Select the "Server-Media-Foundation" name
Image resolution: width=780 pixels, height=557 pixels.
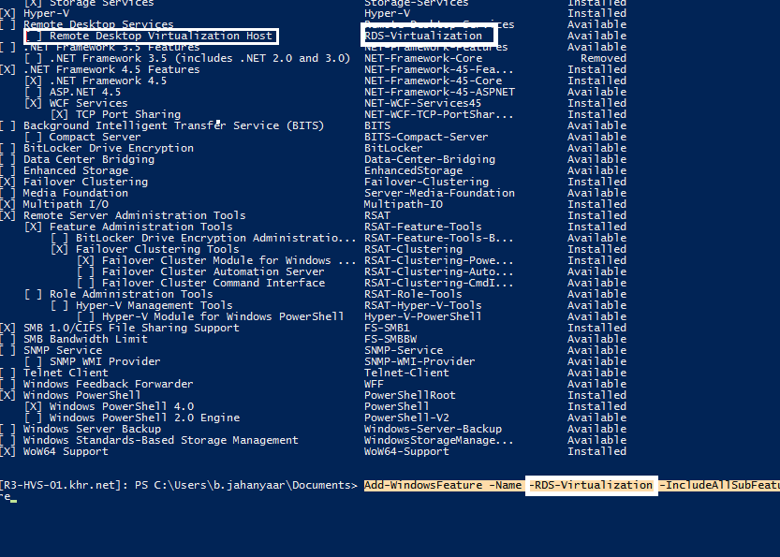coord(440,193)
